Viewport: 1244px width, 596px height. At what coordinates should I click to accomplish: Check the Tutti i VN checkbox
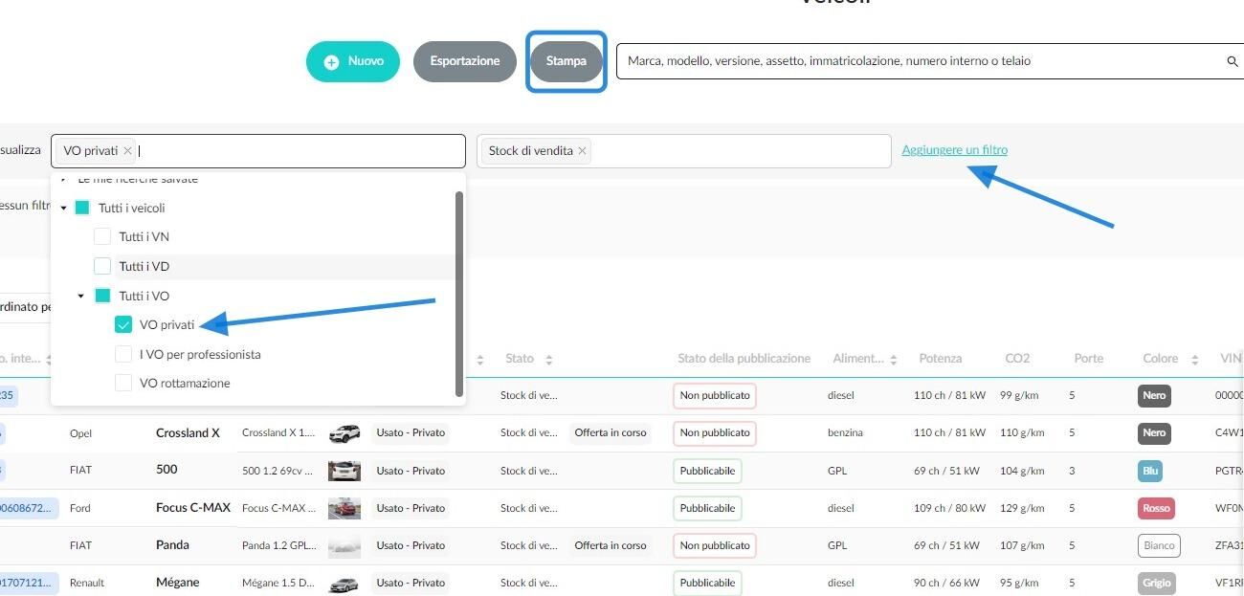pos(102,236)
